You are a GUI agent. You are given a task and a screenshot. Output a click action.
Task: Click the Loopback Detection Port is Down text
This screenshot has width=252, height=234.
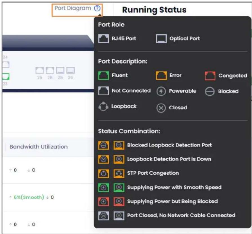point(169,159)
